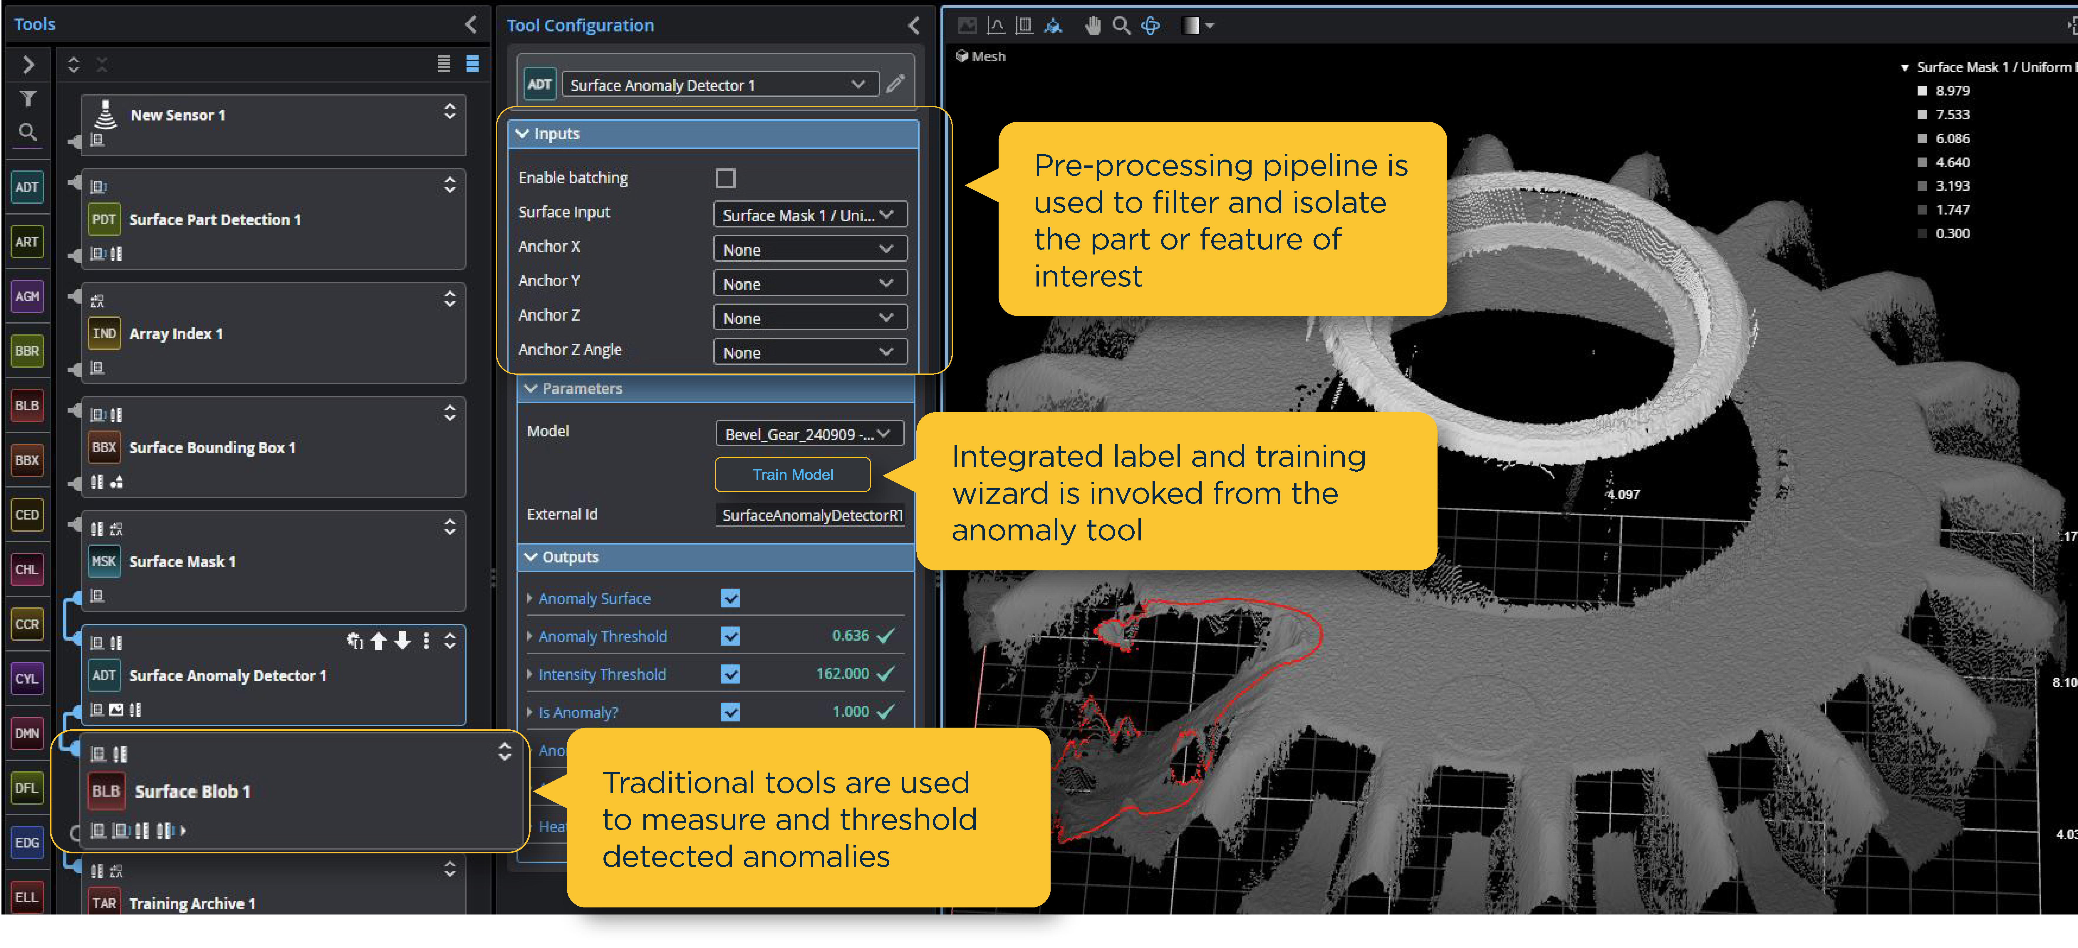
Task: Edit the External Id field
Action: pyautogui.click(x=810, y=515)
